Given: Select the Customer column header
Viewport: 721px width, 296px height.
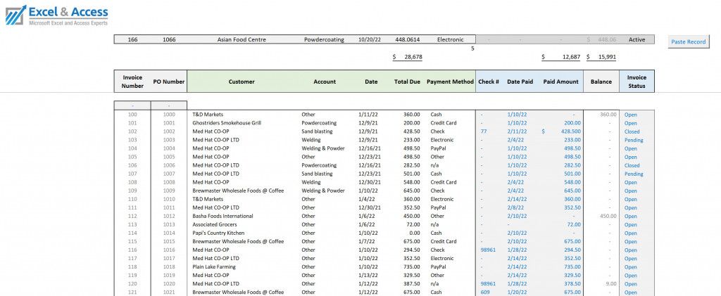Looking at the screenshot, I should point(242,82).
